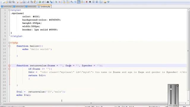Click on "function hellow()" declaration
The height and width of the screenshot is (107, 190).
(x=30, y=46)
